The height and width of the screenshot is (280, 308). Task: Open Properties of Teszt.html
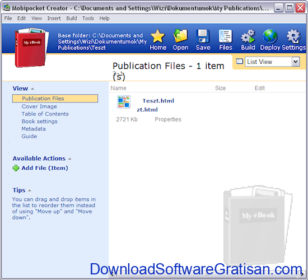[x=168, y=119]
